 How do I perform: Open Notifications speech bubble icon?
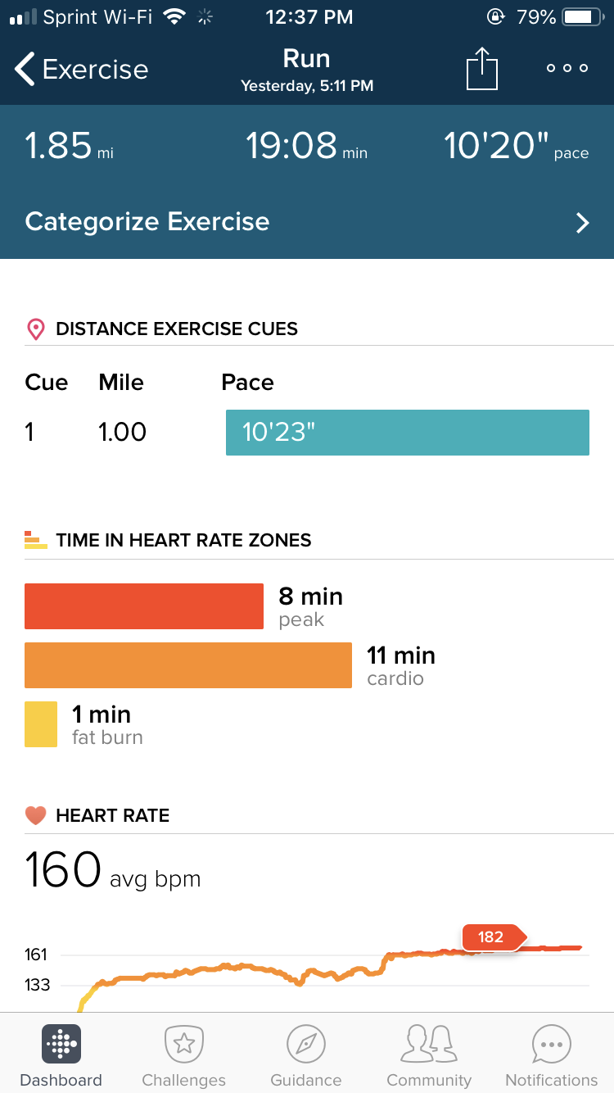[552, 1045]
